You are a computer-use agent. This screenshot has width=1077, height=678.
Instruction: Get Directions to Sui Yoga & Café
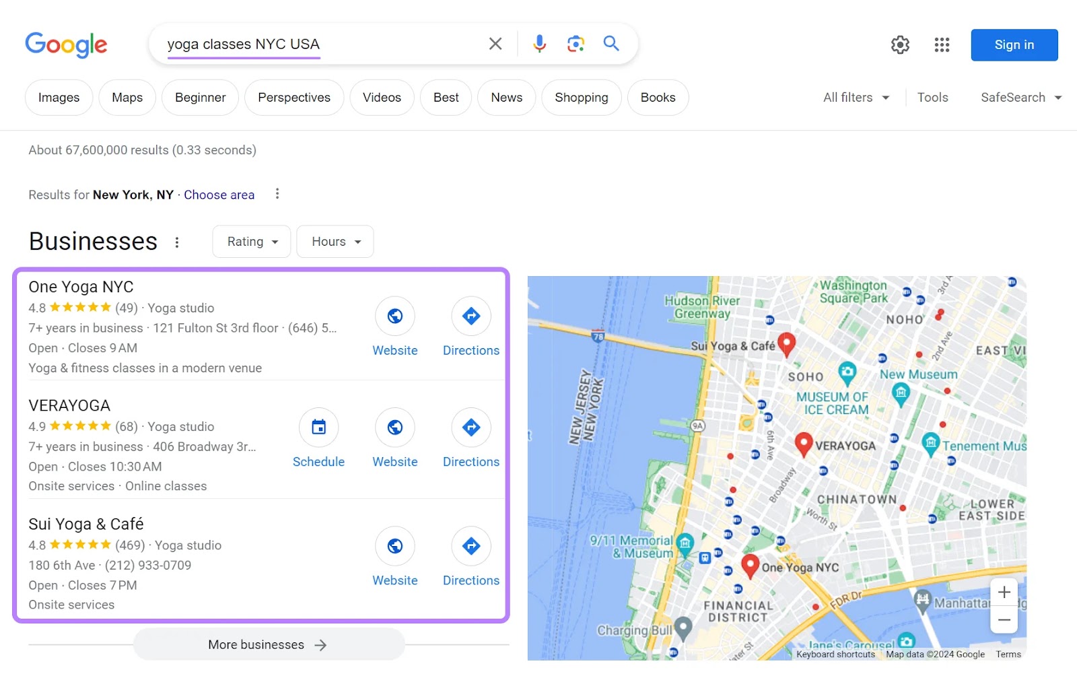pos(471,546)
